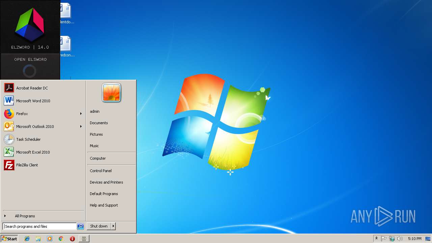Screen dimensions: 432x243
Task: Open Microsoft Outlook 2010
Action: (40, 127)
